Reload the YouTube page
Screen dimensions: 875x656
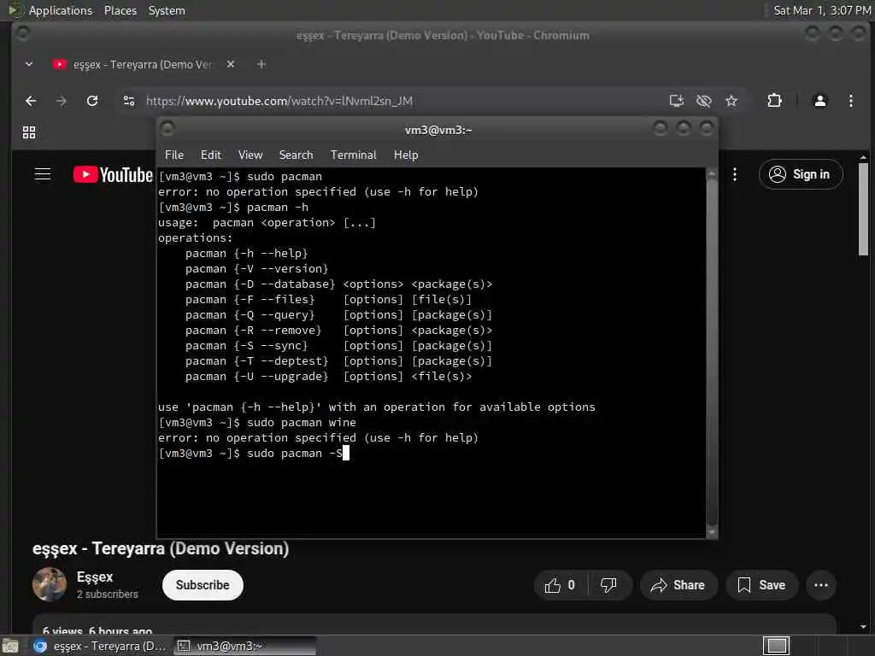click(92, 101)
